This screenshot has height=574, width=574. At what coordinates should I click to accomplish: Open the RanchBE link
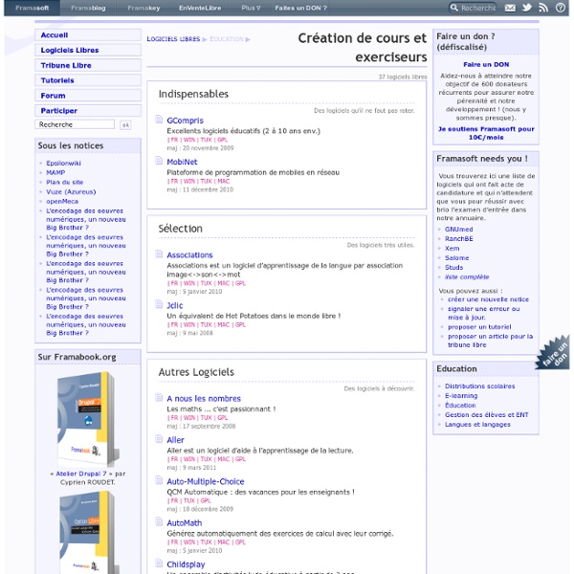[459, 238]
